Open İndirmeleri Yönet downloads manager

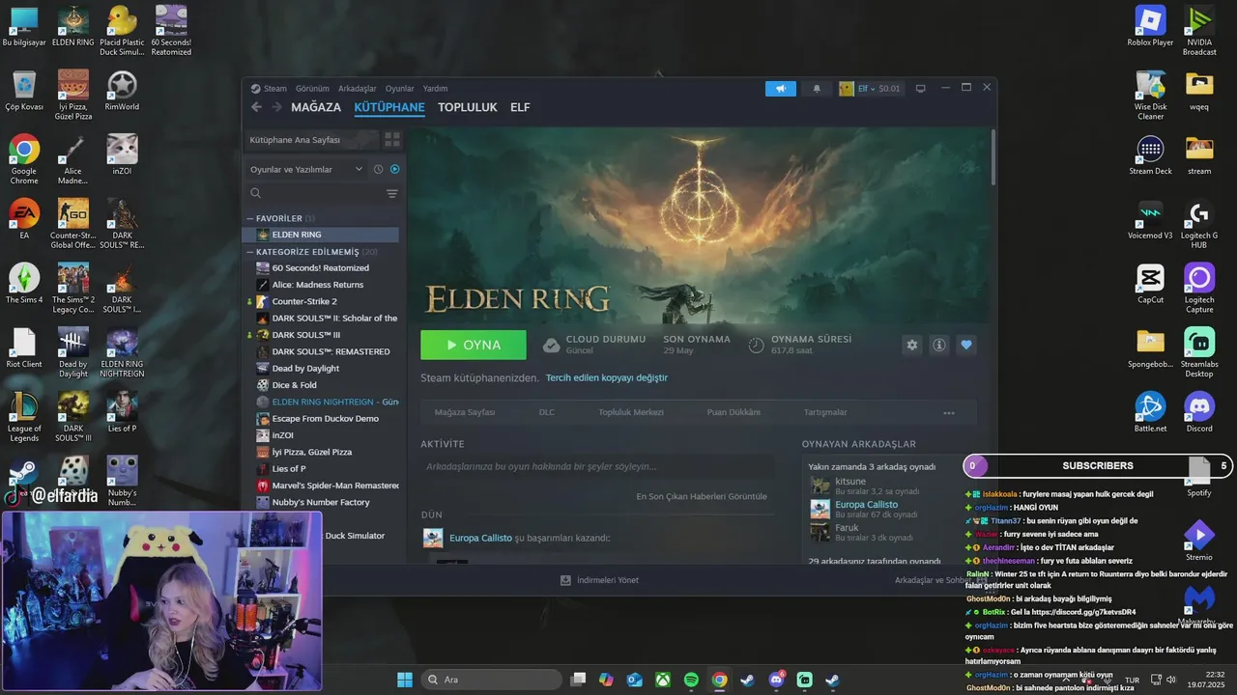tap(599, 580)
